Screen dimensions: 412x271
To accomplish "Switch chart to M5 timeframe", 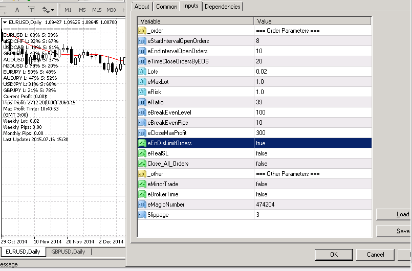I will coord(82,10).
